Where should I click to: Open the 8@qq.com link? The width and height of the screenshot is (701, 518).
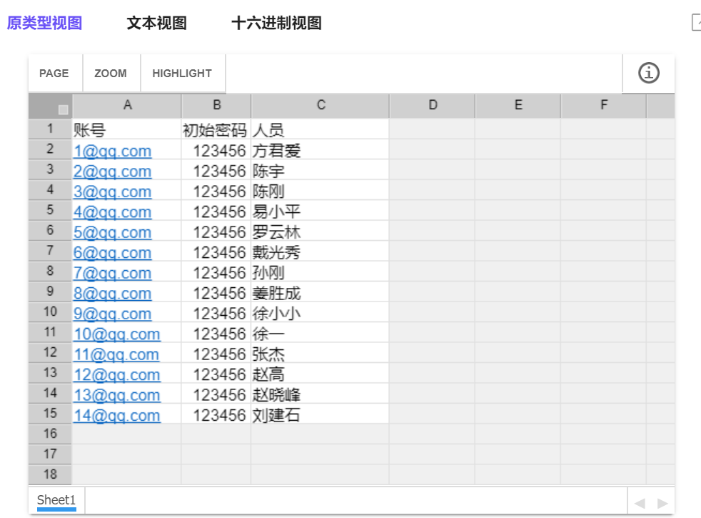coord(112,294)
